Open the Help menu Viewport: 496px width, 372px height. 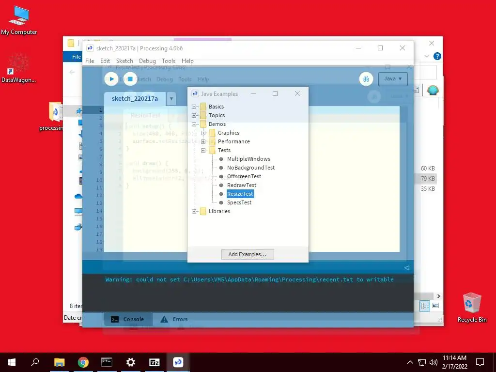[187, 61]
